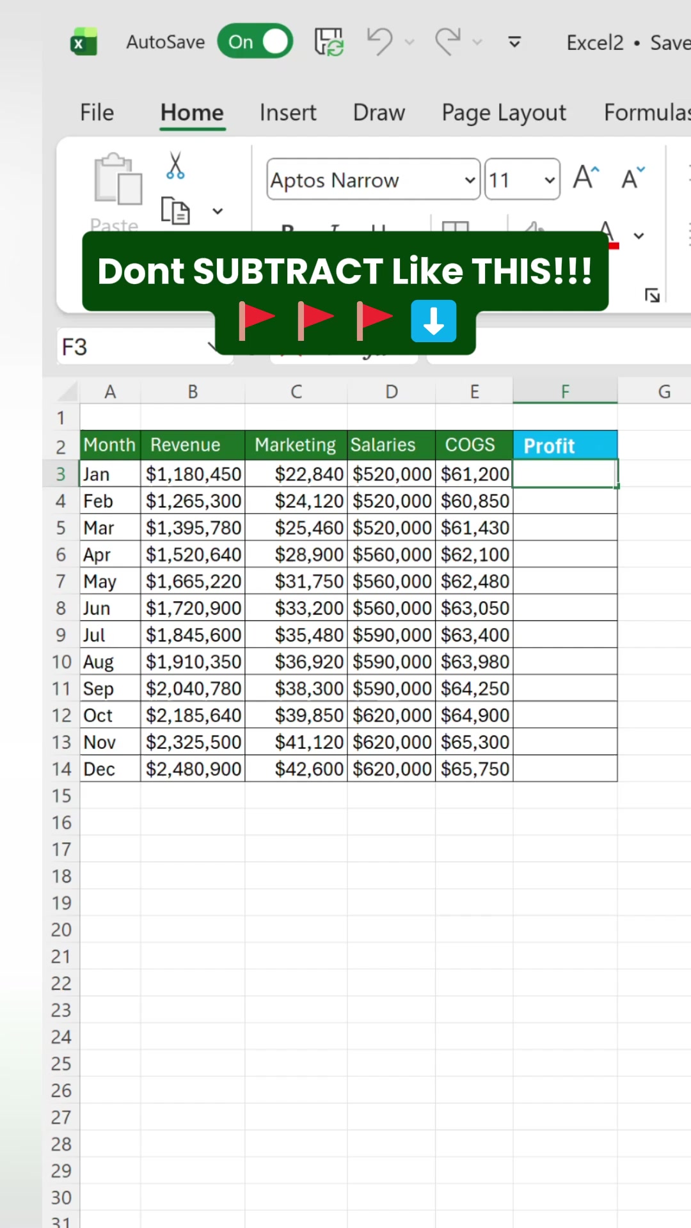Customize the Quick Access Toolbar
This screenshot has height=1228, width=691.
point(514,43)
